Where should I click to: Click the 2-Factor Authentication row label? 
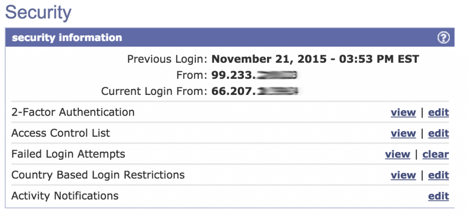click(x=73, y=112)
